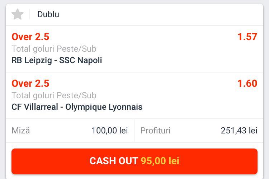The image size is (269, 179).
Task: Open CF Villarreal - Olympique Lyonnais match
Action: (77, 107)
